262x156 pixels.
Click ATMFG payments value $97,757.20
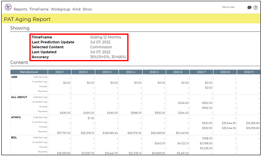(x=64, y=133)
